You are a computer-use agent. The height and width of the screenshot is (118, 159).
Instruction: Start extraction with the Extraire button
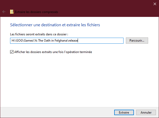pos(124,113)
